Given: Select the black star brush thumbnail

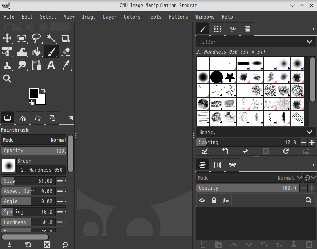Looking at the screenshot, I should [230, 76].
